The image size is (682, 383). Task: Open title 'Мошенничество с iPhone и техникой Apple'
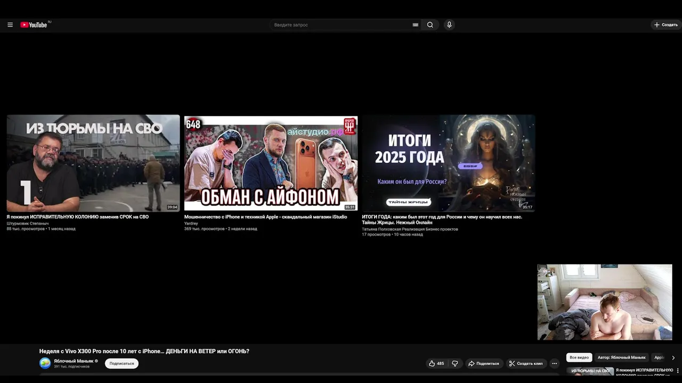pyautogui.click(x=265, y=217)
